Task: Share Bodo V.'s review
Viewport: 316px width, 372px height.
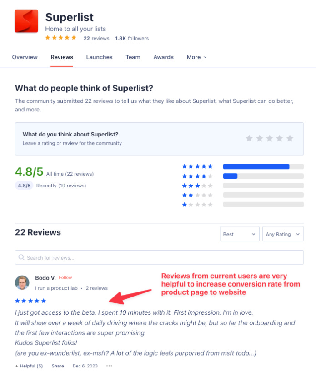Action: click(57, 366)
